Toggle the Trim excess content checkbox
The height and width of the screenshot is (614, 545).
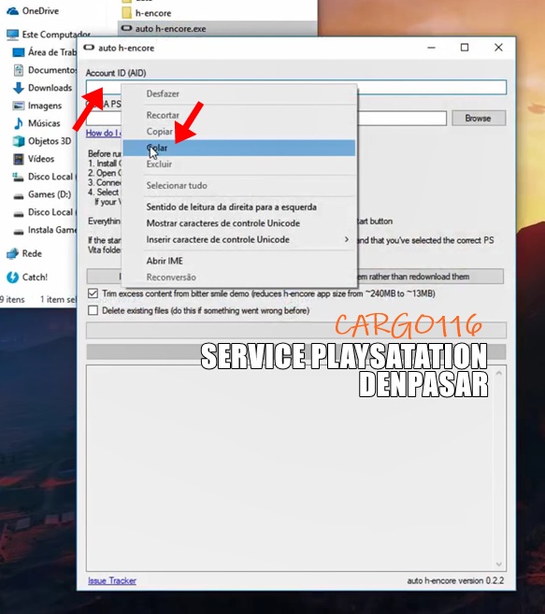93,293
